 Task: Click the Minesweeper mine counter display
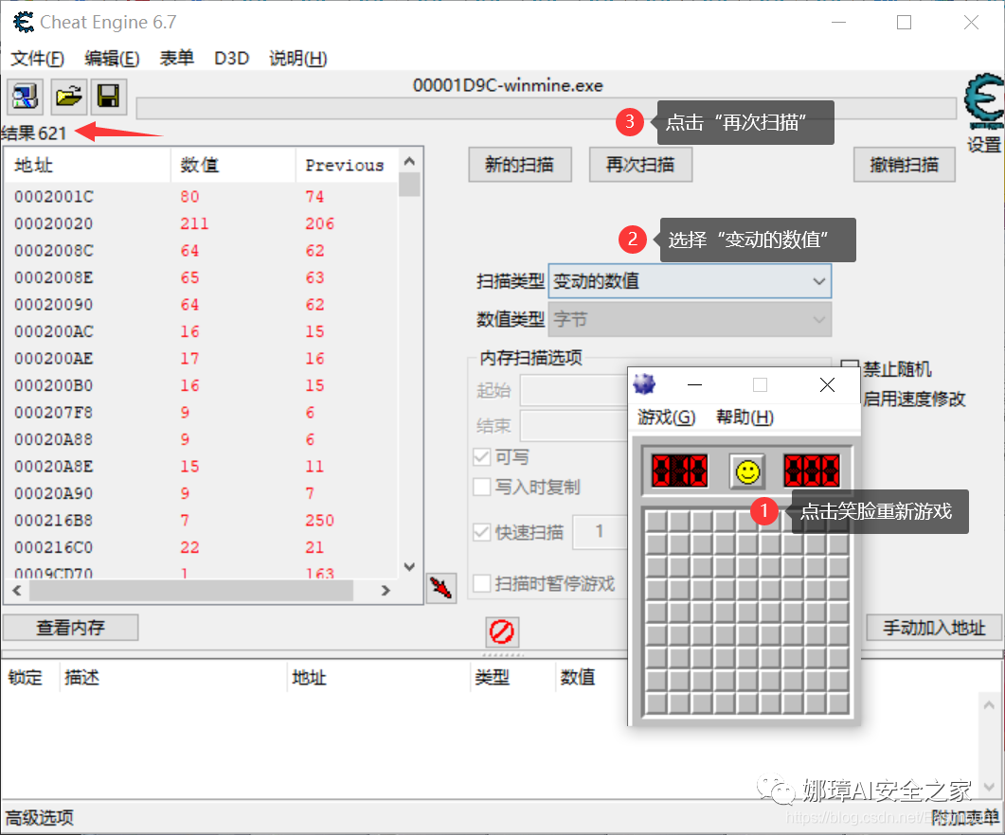(x=679, y=471)
